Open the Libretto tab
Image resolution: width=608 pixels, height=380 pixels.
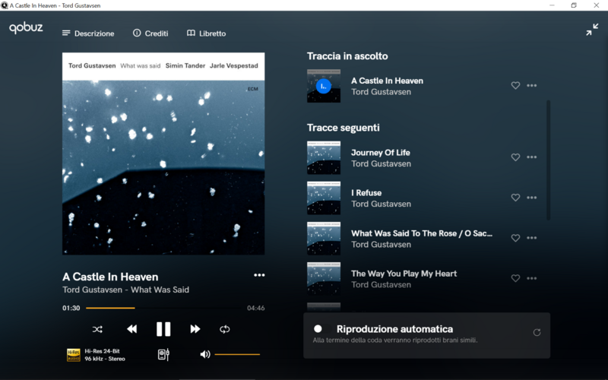[206, 33]
